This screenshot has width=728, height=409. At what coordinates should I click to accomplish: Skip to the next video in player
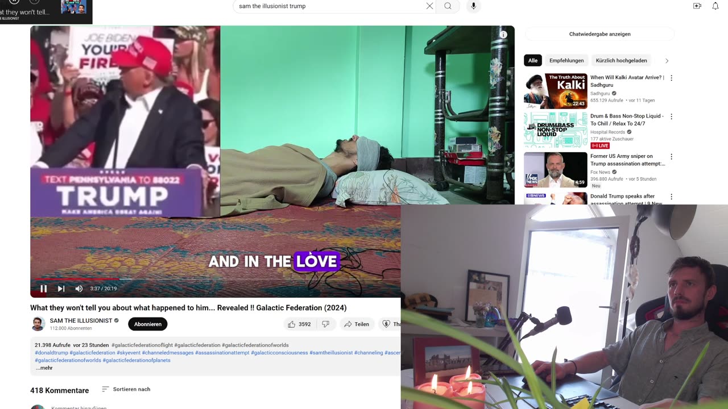(61, 289)
